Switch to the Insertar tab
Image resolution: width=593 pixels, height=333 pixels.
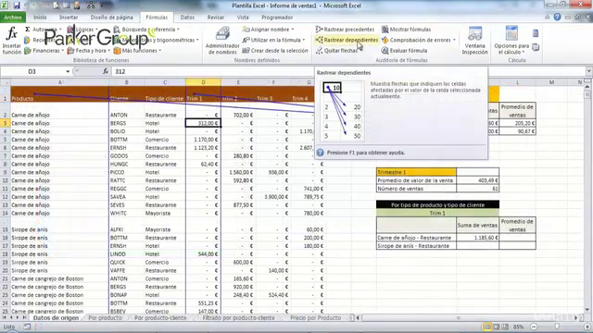click(x=69, y=18)
